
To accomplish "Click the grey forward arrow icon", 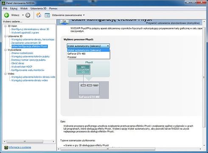I will [28, 15].
